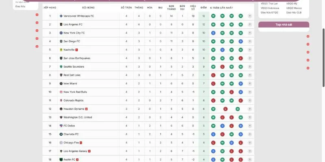Click the red badge beside Houston Dynamo
This screenshot has height=162, width=325.
click(86, 109)
